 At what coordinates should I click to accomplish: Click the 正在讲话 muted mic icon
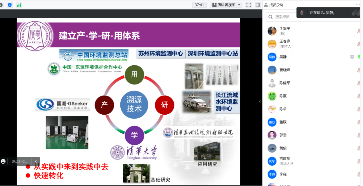[x=302, y=13]
